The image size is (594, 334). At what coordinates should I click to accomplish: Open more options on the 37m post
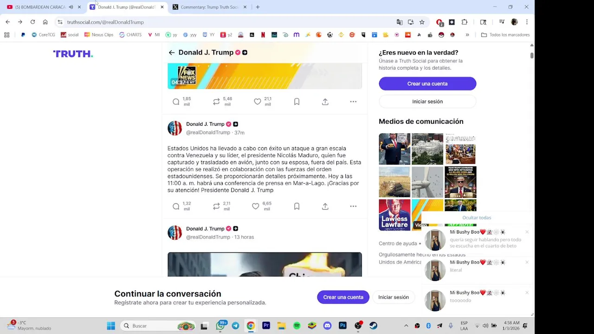(x=353, y=206)
